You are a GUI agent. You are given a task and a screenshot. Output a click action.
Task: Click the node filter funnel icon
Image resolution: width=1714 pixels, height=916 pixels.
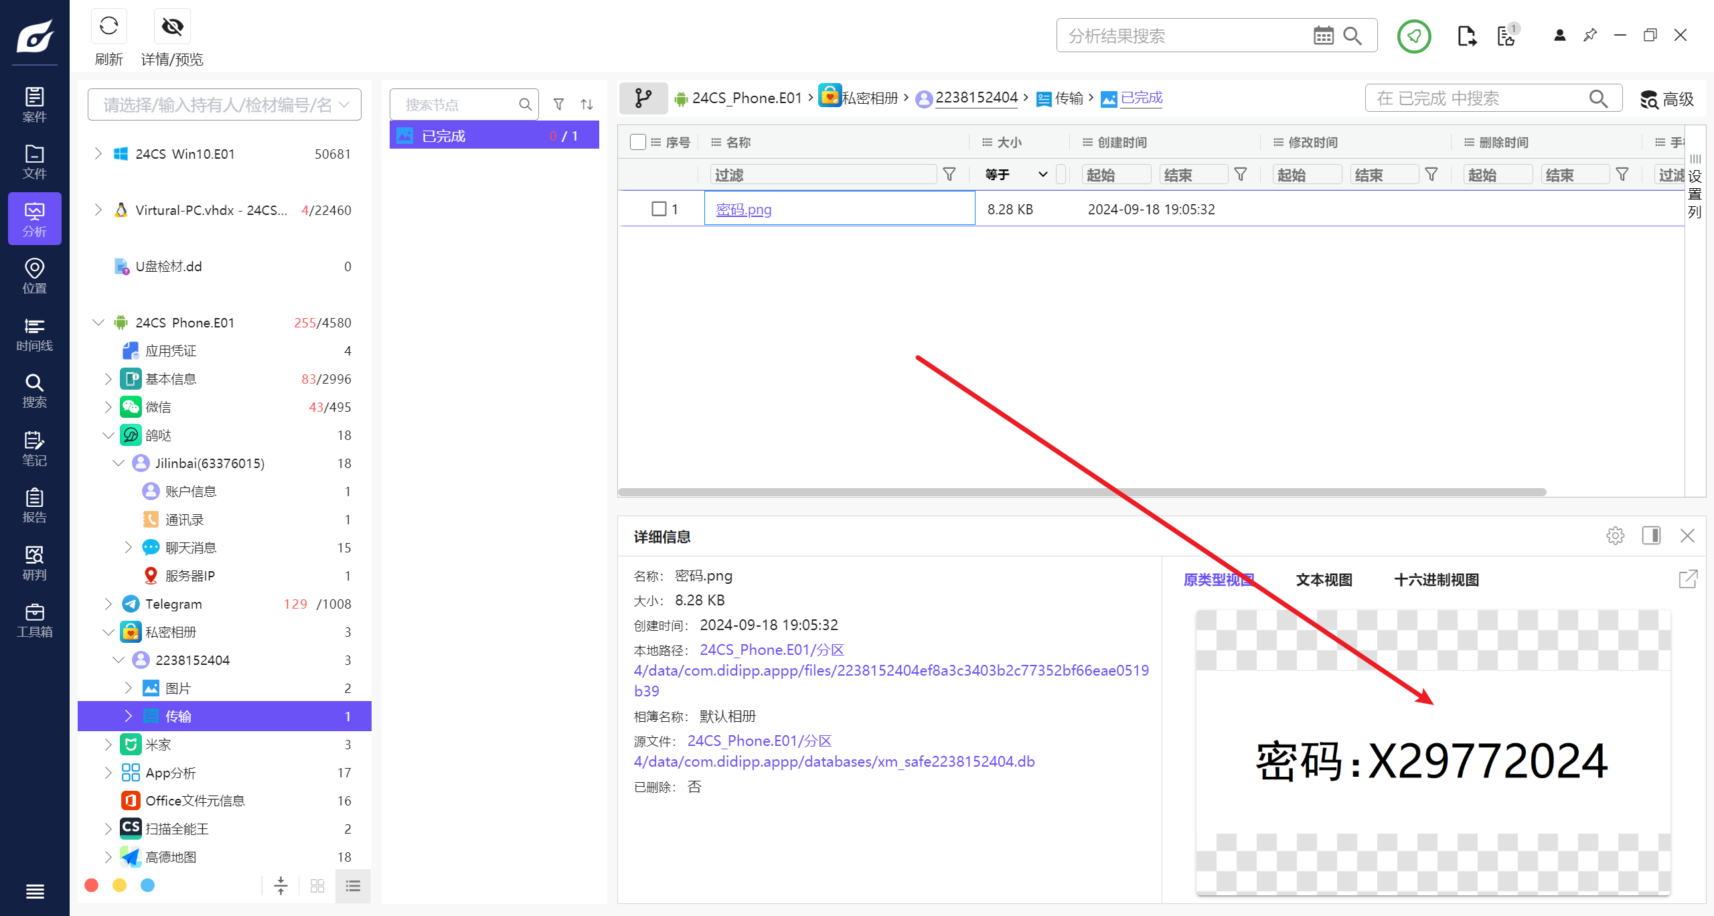point(558,104)
